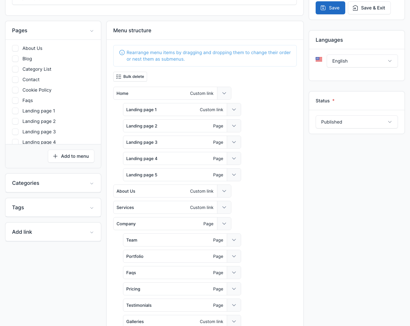Image resolution: width=410 pixels, height=326 pixels.
Task: Click the Add to menu button
Action: click(71, 156)
